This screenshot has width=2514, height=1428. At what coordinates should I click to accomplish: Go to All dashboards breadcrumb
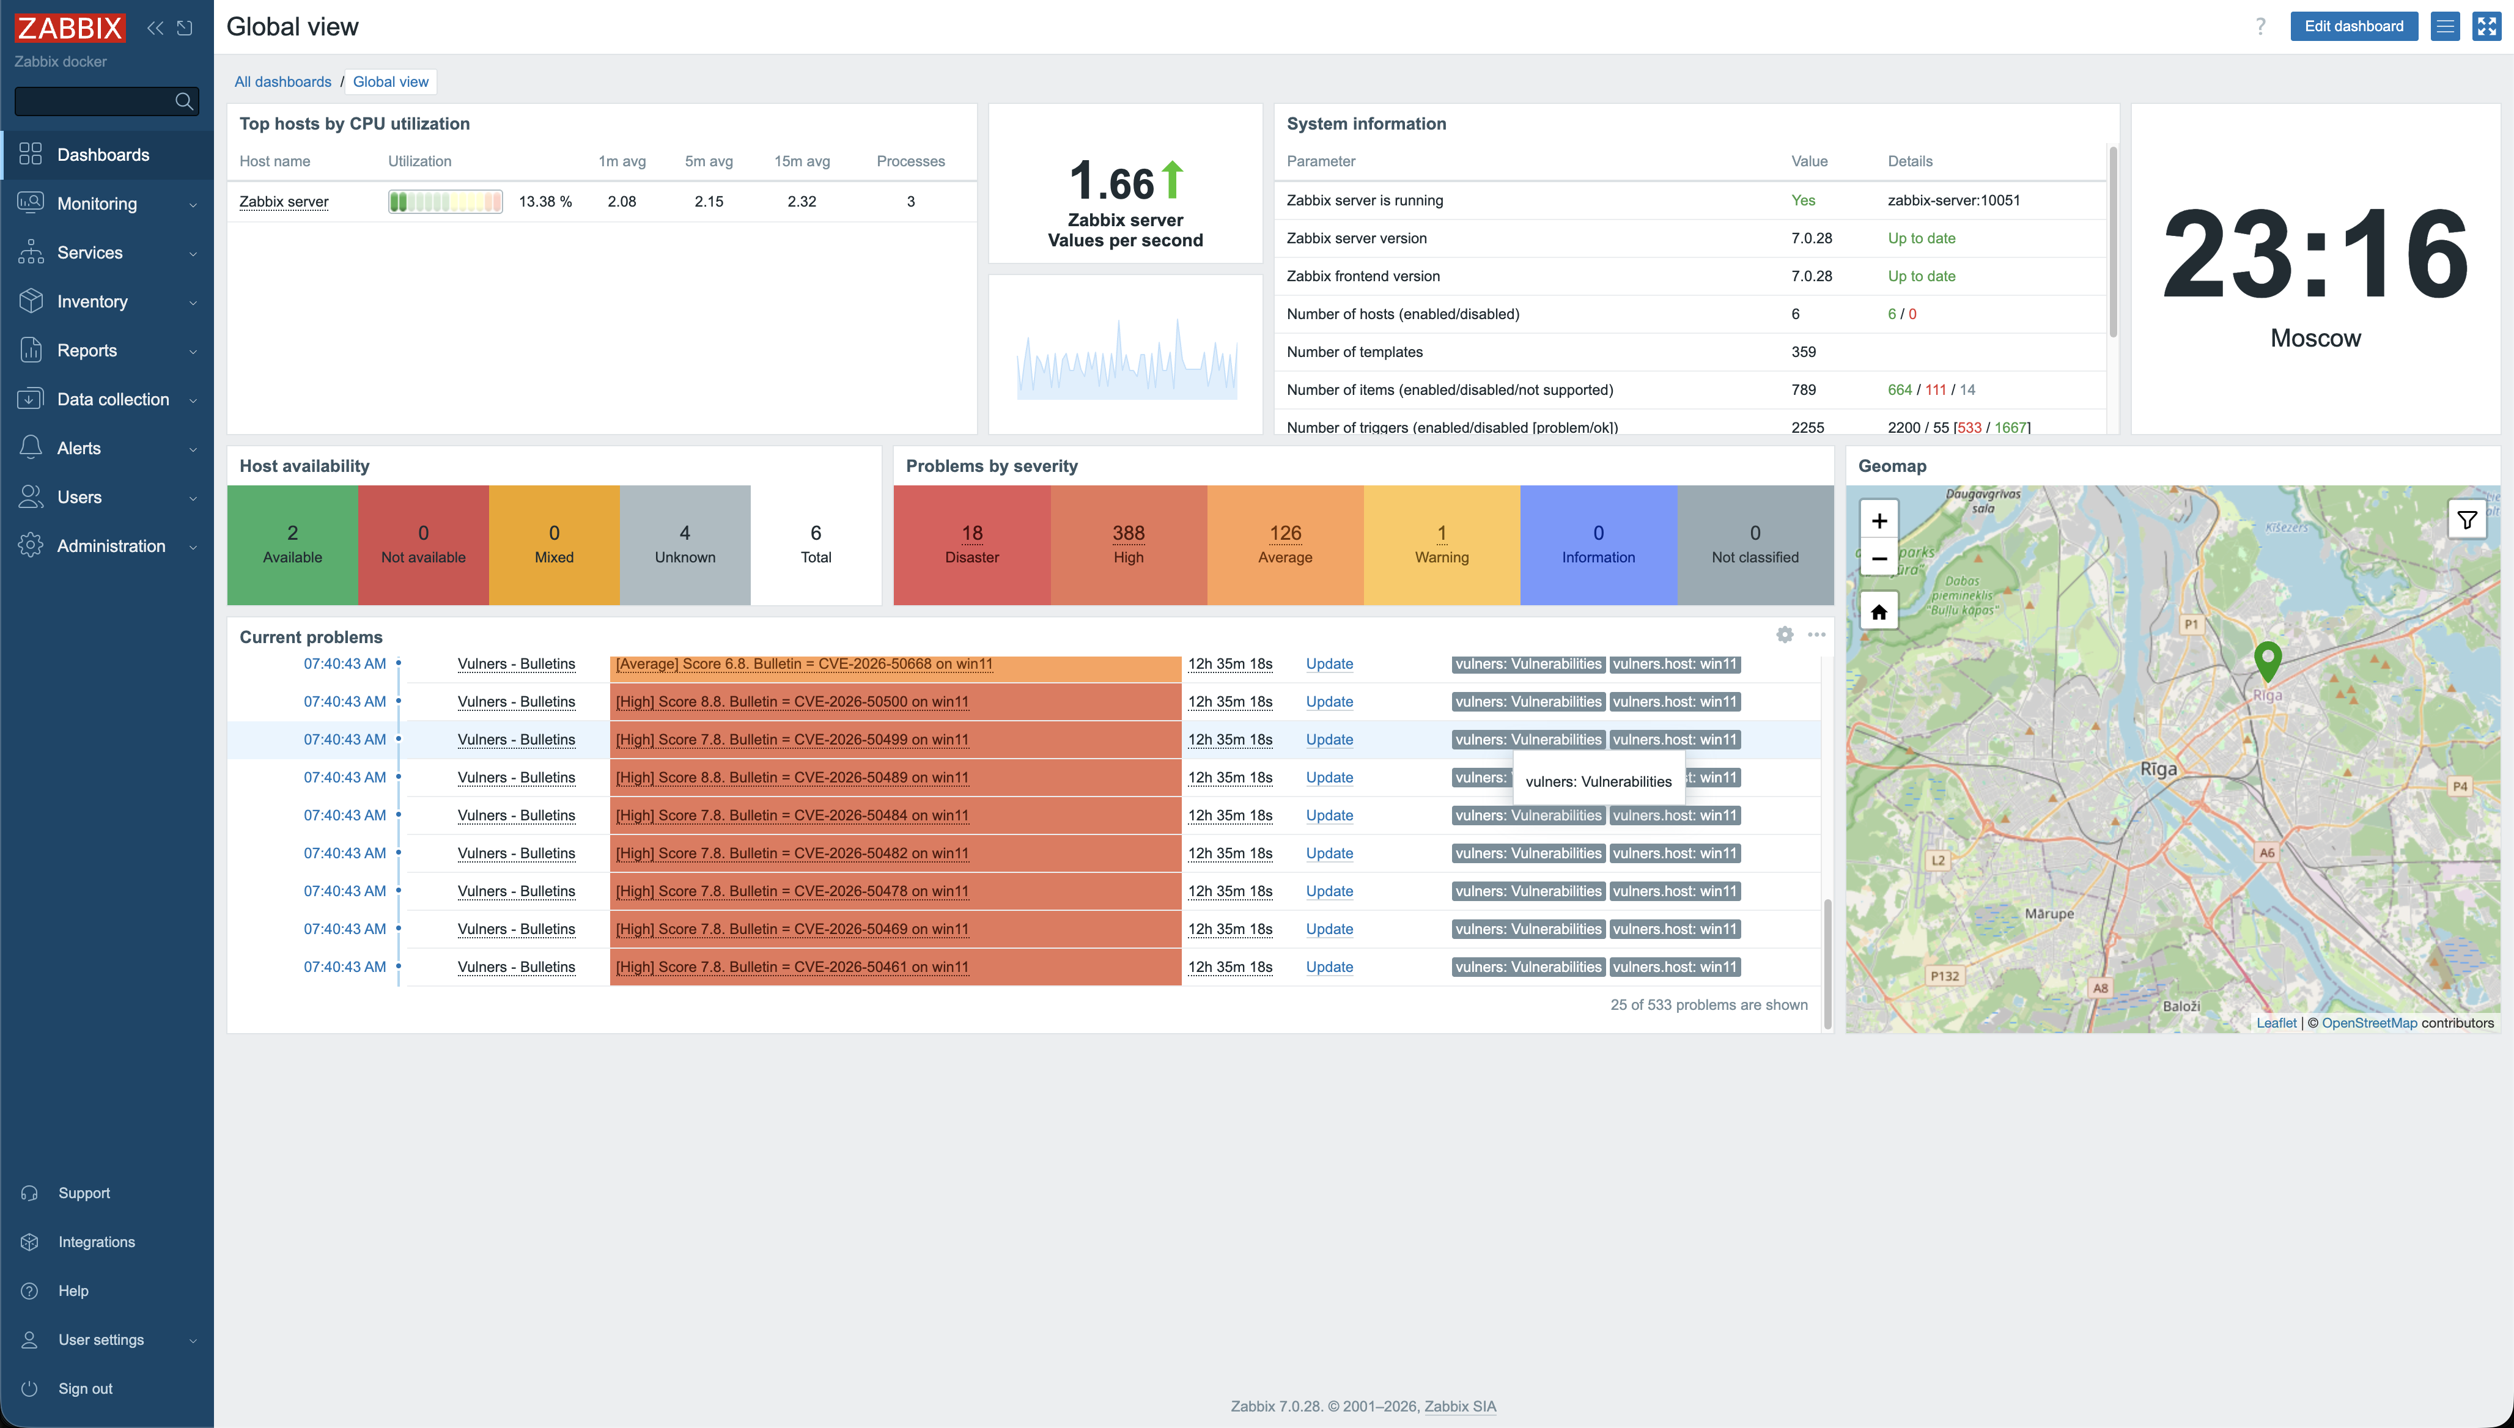(282, 83)
